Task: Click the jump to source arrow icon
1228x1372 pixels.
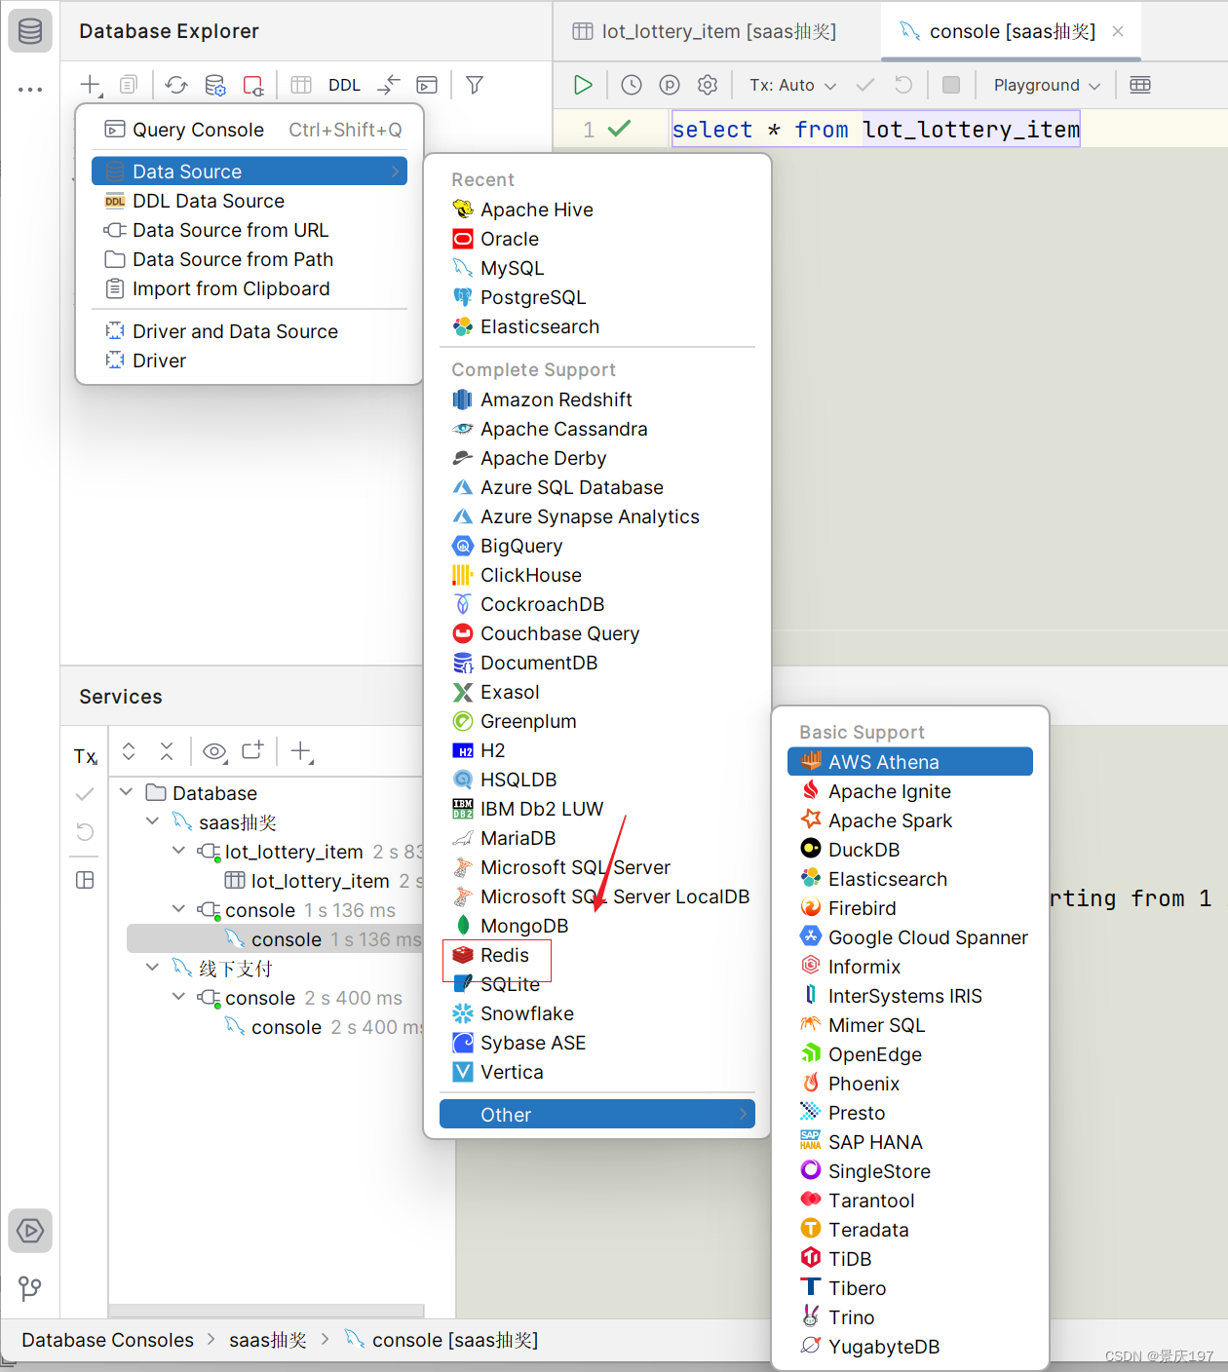Action: (x=389, y=85)
